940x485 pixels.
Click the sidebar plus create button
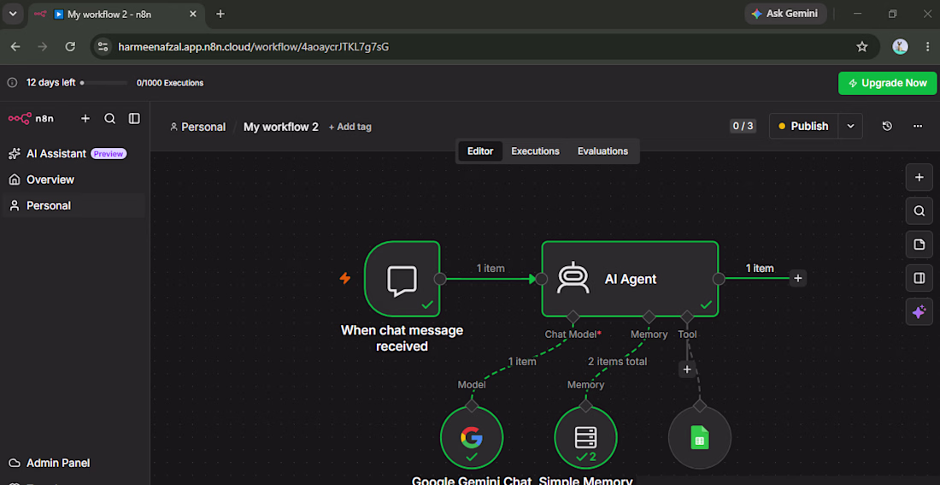coord(85,118)
